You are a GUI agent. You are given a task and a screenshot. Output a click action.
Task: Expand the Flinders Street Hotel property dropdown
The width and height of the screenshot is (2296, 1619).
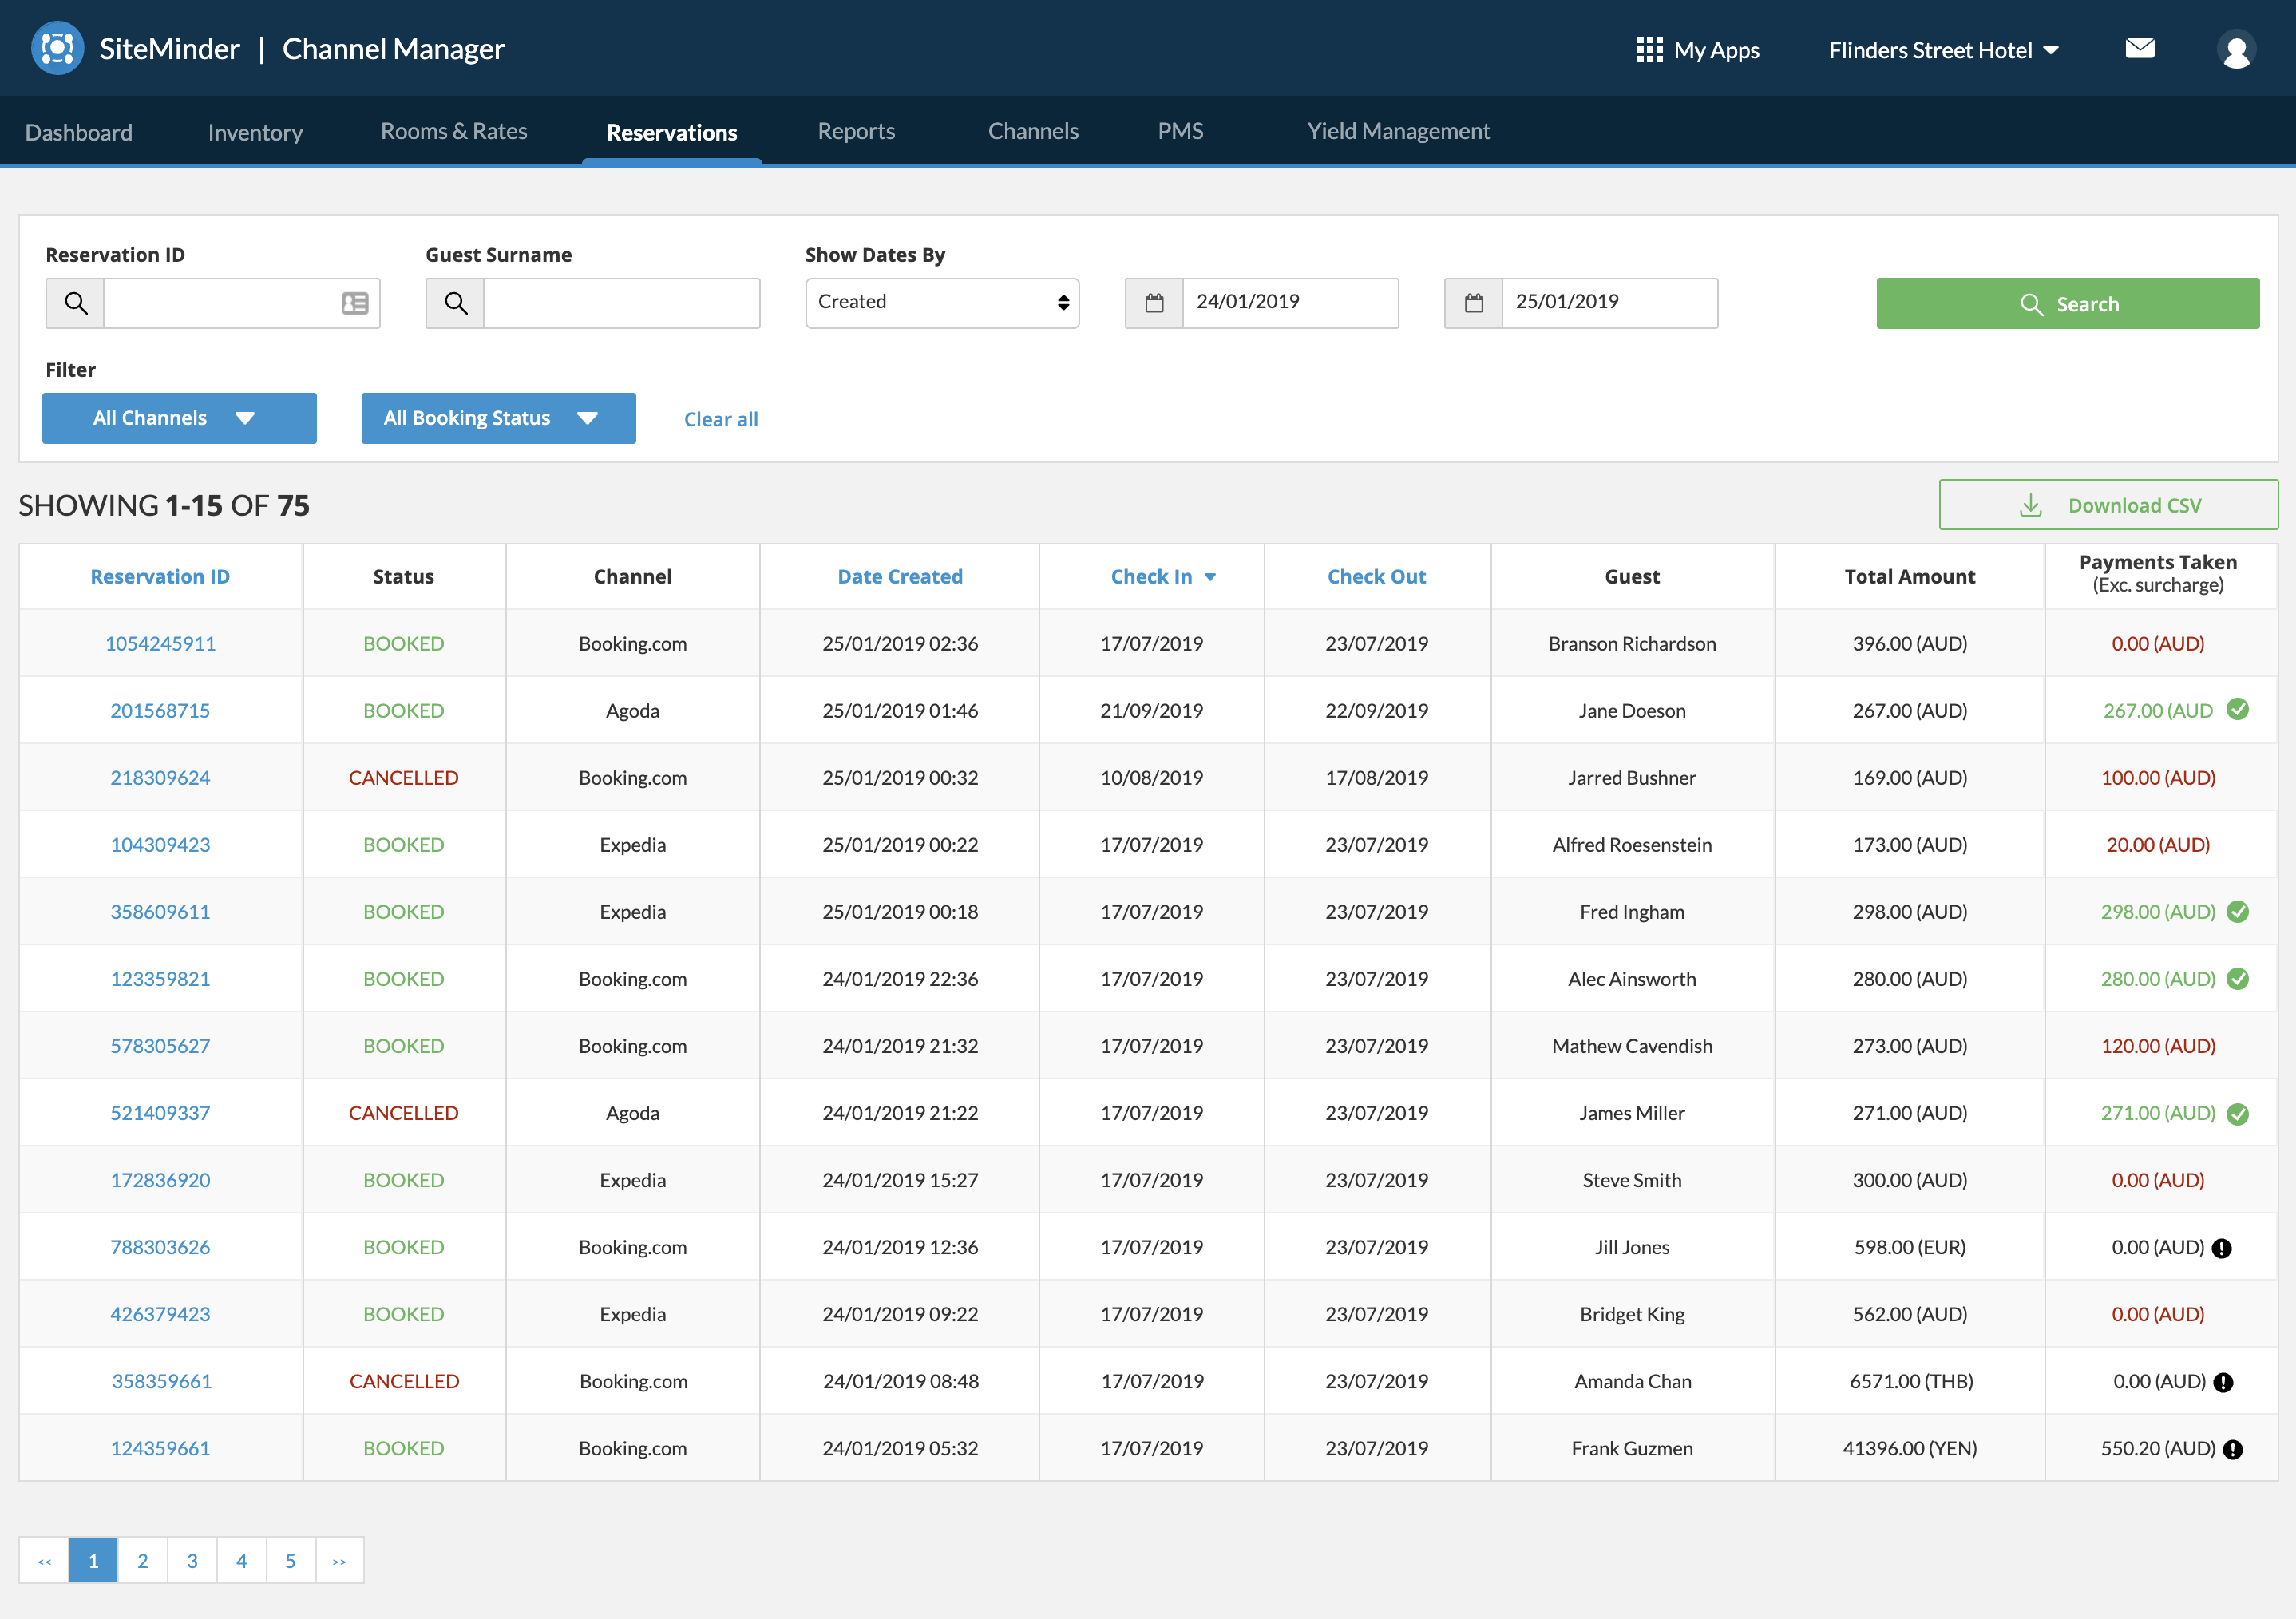(x=1942, y=50)
